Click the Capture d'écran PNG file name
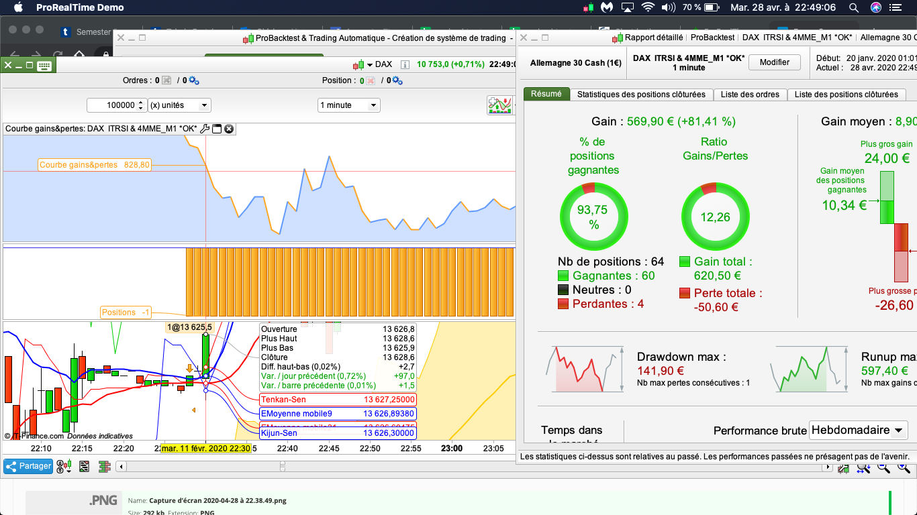The height and width of the screenshot is (515, 917). click(218, 500)
